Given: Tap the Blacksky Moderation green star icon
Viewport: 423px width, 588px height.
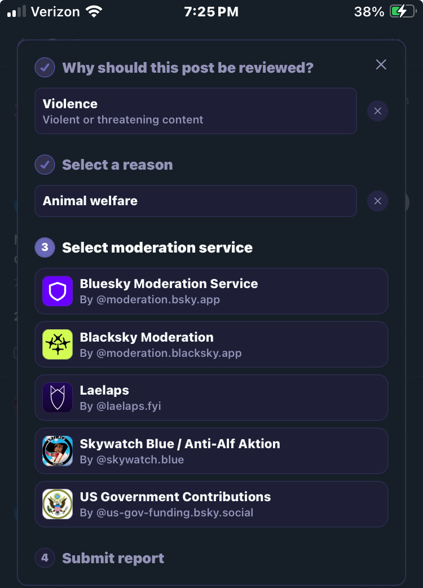Looking at the screenshot, I should (x=58, y=344).
